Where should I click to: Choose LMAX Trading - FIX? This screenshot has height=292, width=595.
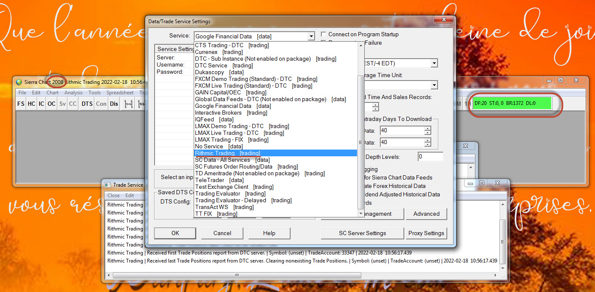tap(275, 139)
